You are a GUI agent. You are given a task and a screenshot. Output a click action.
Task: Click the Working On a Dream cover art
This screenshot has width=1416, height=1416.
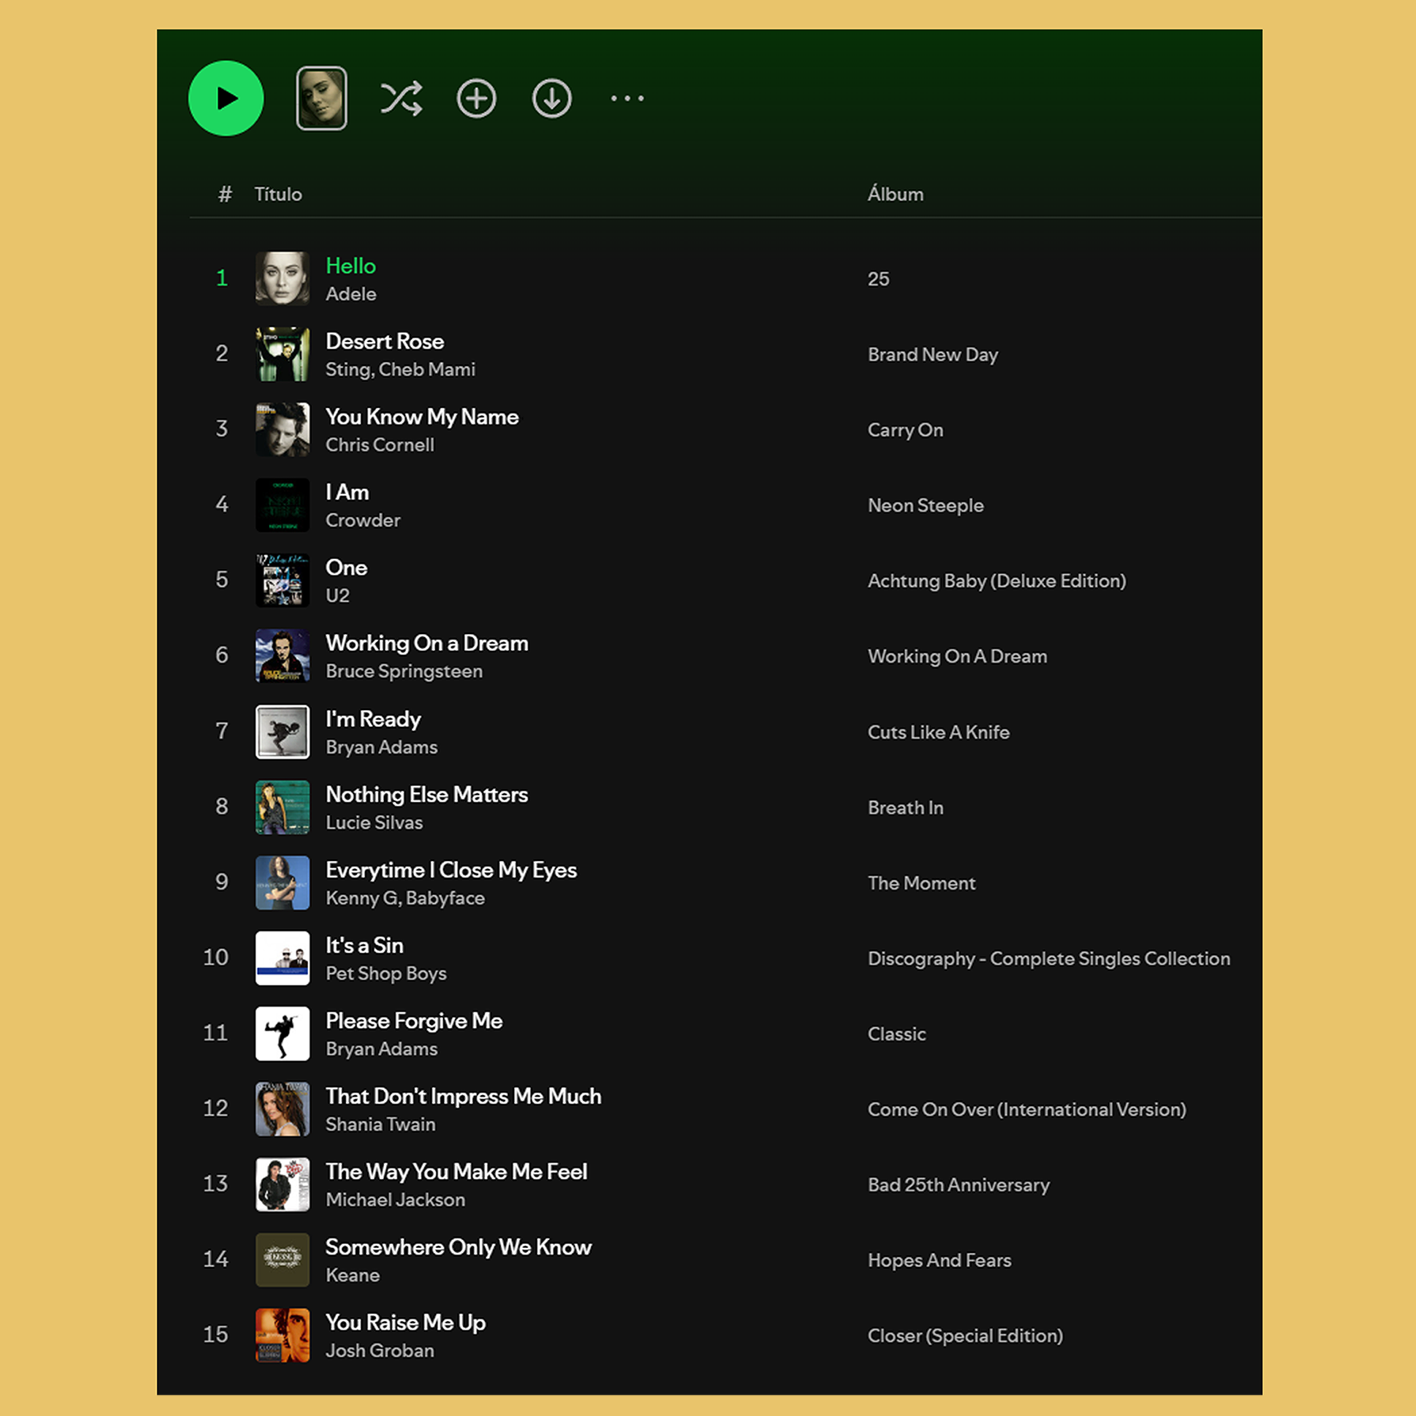(282, 656)
